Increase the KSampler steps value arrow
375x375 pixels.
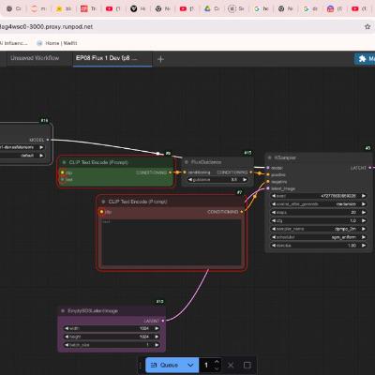click(364, 212)
